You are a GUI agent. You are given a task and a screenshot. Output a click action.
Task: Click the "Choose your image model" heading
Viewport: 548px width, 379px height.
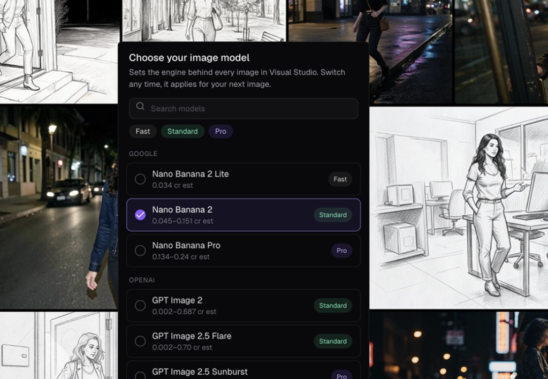coord(189,58)
